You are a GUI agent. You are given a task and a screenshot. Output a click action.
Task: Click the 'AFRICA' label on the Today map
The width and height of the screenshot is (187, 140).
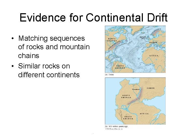[154, 55]
